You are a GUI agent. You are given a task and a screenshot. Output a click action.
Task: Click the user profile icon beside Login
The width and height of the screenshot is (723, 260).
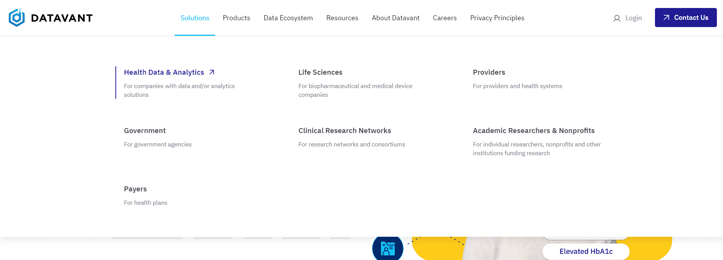coord(617,18)
